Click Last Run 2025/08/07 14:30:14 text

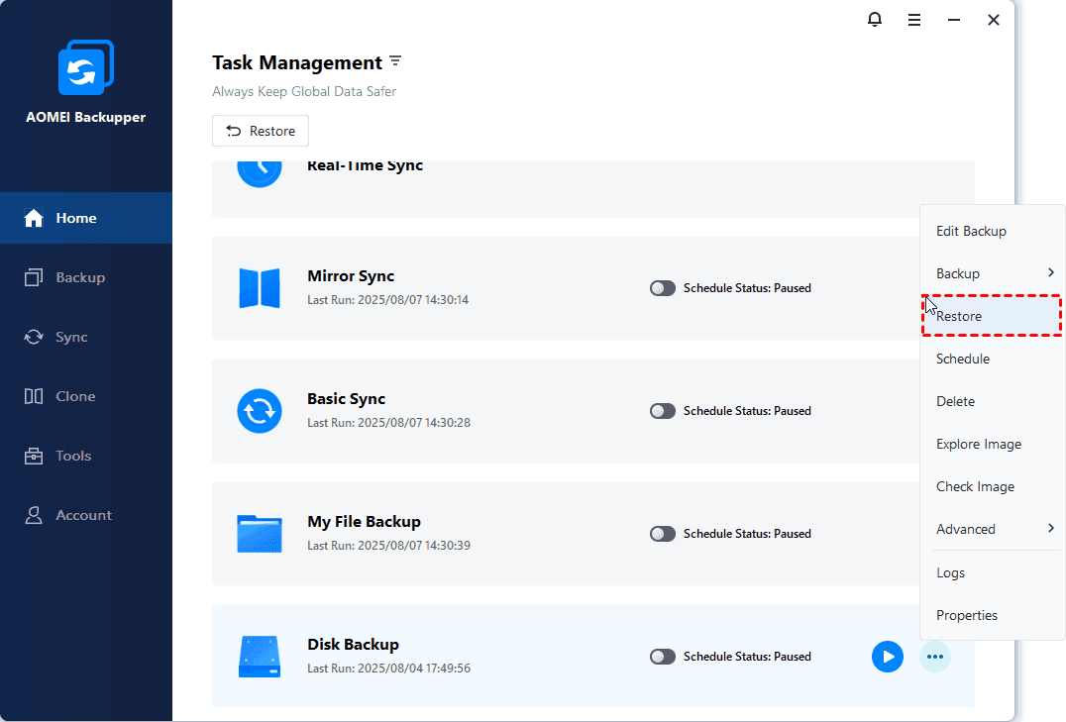point(388,300)
